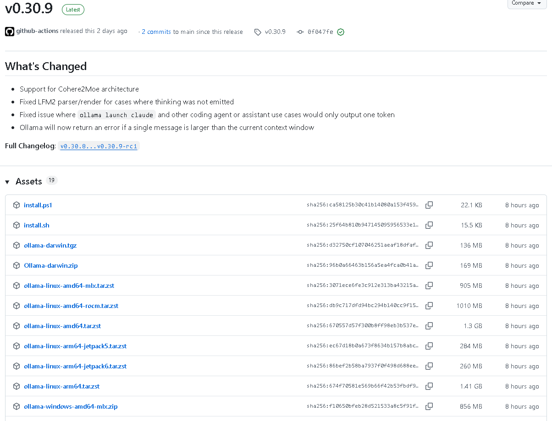Click package icon beside ollama-linux-amd64.tar.zst

click(17, 326)
